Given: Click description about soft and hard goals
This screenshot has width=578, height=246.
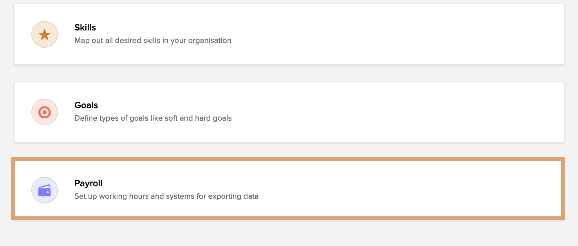Looking at the screenshot, I should pyautogui.click(x=153, y=118).
